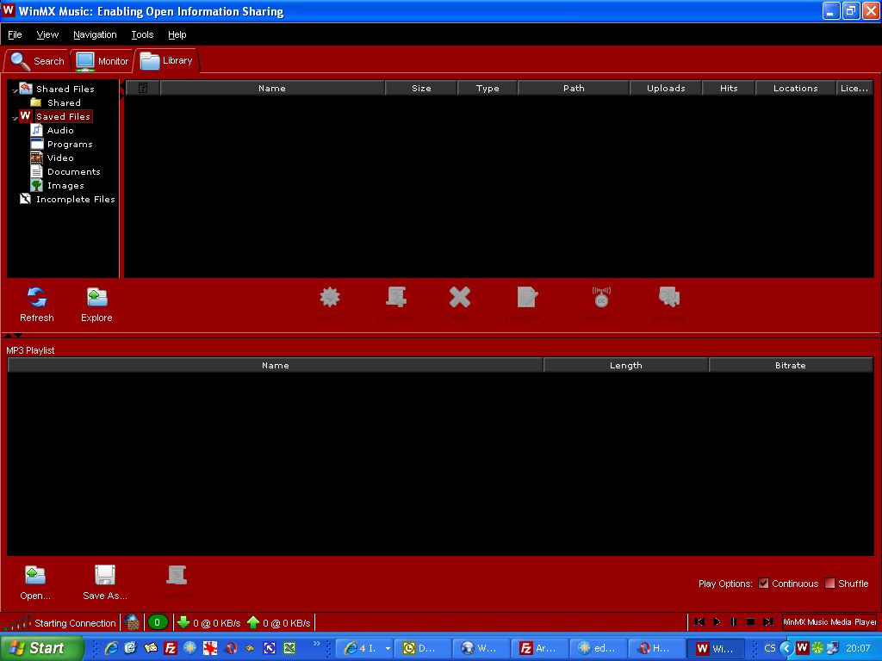
Task: Open the Tools menu
Action: click(142, 34)
